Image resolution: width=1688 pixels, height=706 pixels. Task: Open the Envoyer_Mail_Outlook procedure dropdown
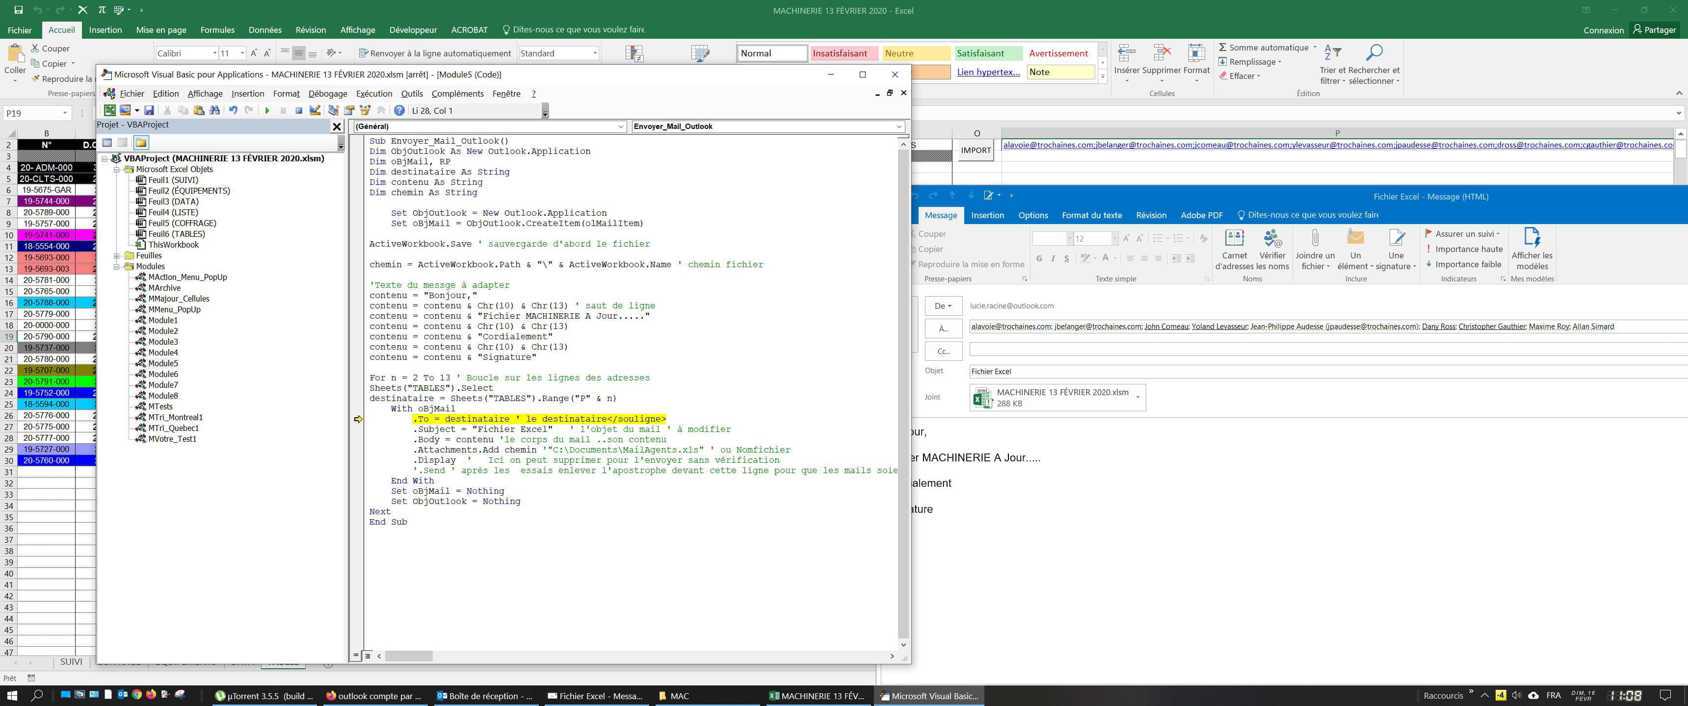click(x=899, y=126)
